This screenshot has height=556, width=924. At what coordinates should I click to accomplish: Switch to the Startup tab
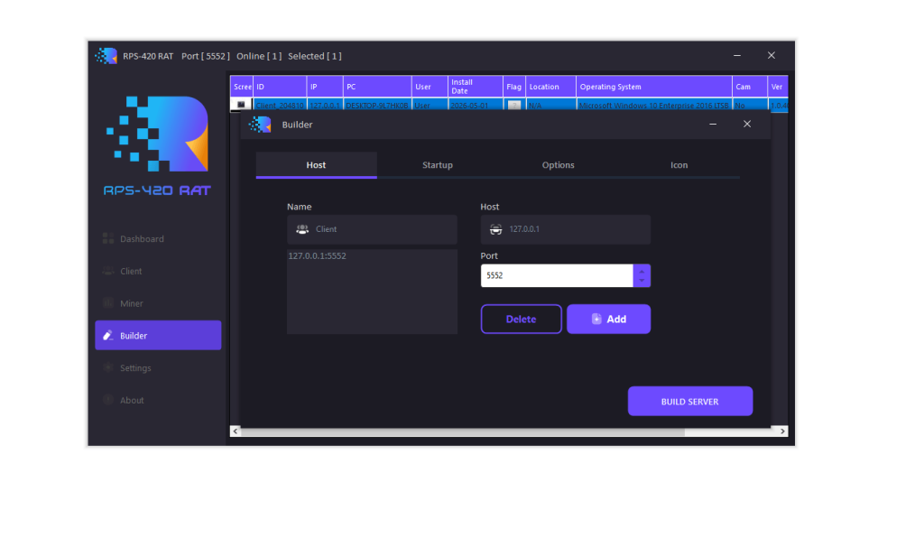click(438, 165)
